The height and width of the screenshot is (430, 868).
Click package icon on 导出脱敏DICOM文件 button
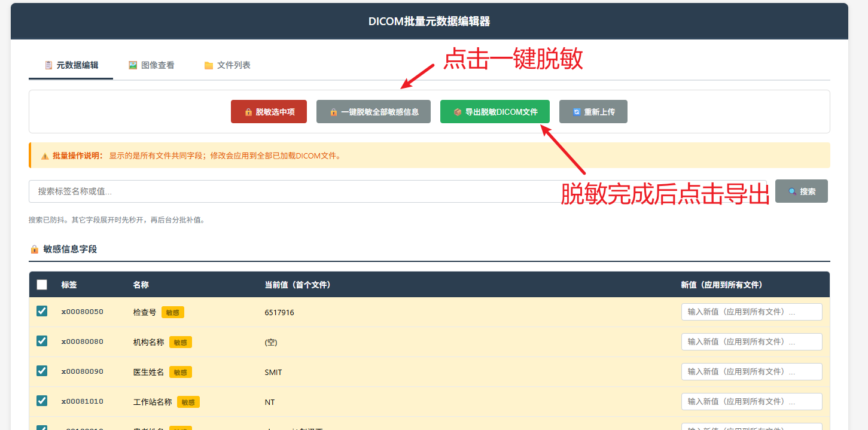(x=457, y=112)
